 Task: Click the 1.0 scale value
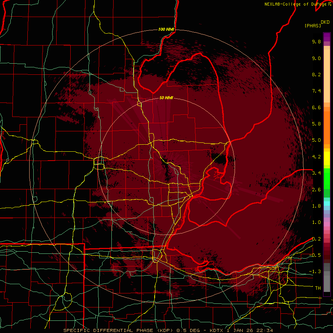click(316, 222)
